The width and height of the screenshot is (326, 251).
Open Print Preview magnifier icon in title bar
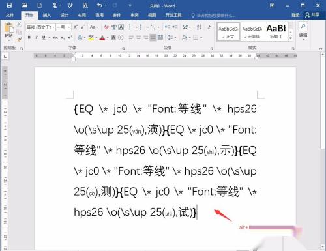coord(85,5)
